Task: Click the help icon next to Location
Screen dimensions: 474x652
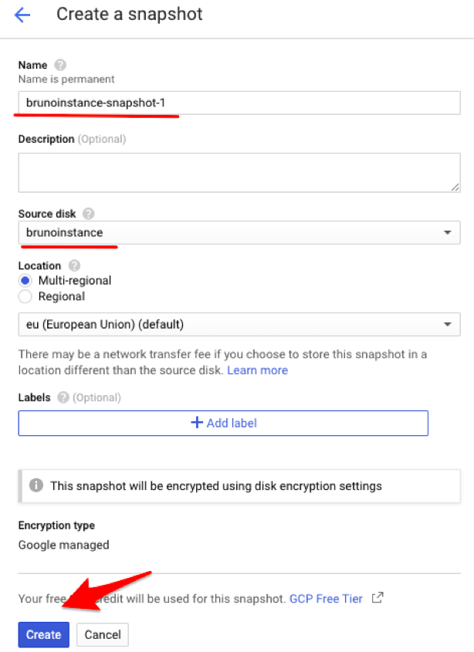Action: point(74,265)
